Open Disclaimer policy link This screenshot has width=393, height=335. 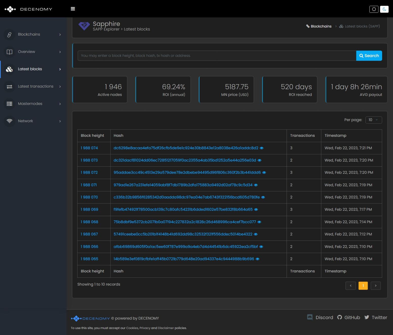click(166, 328)
